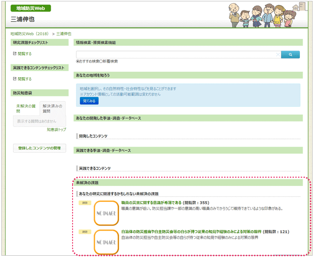This screenshot has width=314, height=258.
Task: Select the おすすめ検索 radio button
Action: pos(78,61)
